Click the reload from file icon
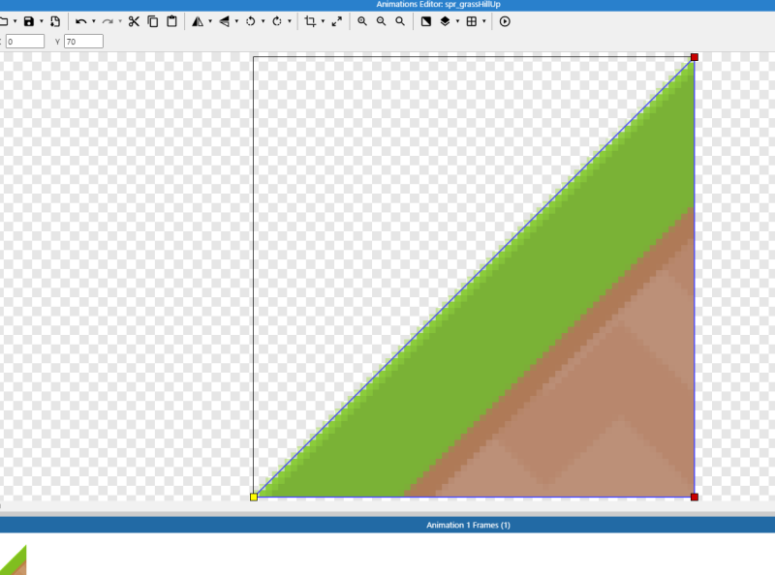The width and height of the screenshot is (775, 575). pyautogui.click(x=55, y=21)
